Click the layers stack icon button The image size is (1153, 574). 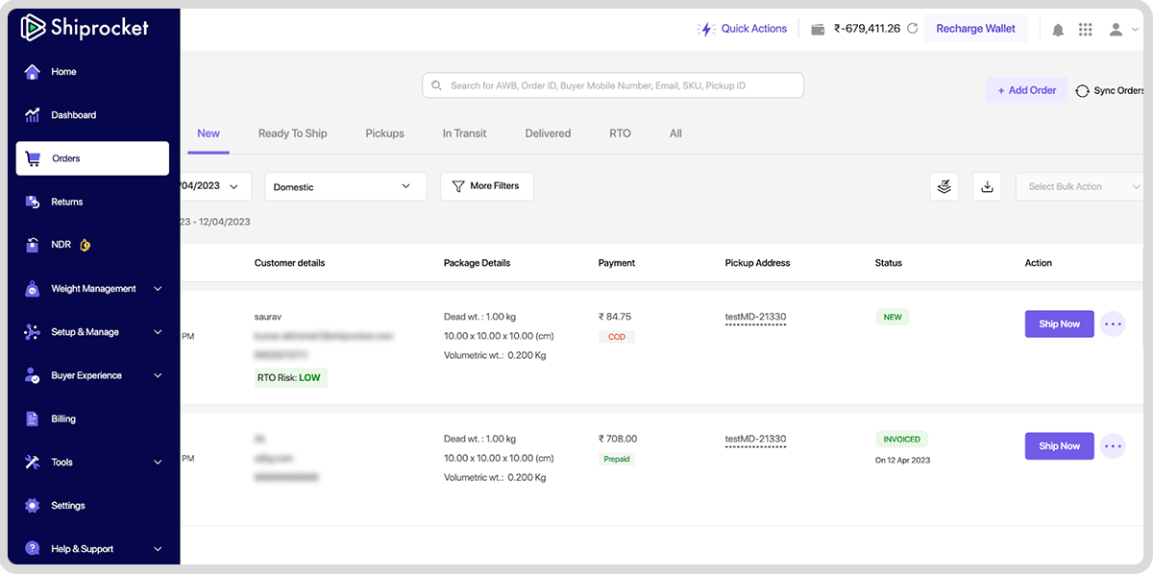[944, 186]
